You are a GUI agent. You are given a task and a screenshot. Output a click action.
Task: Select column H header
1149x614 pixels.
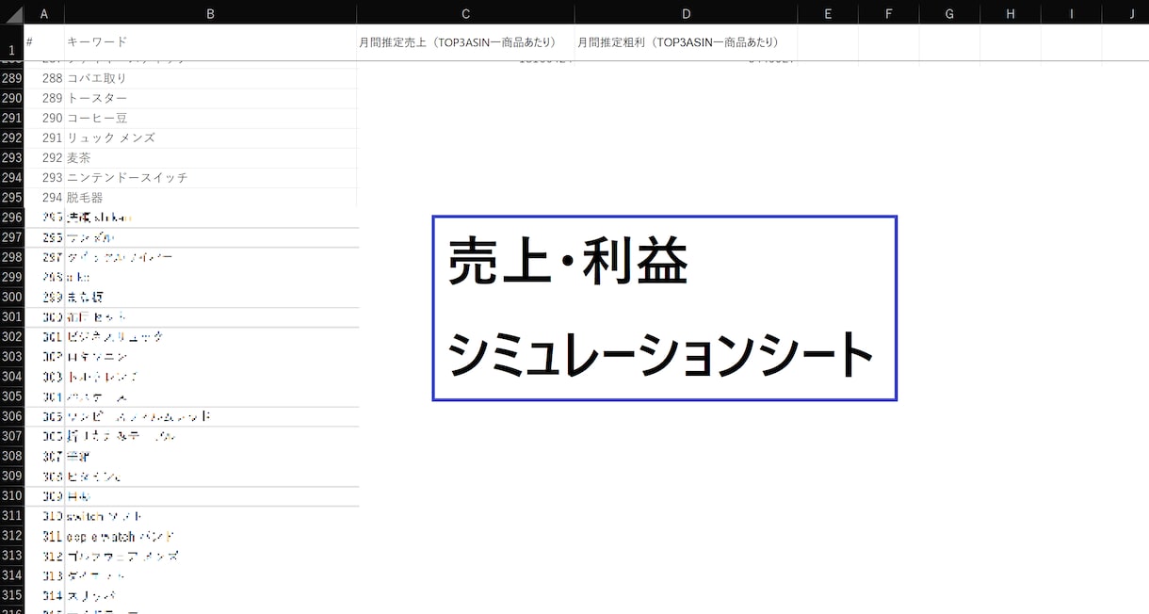tap(1011, 13)
